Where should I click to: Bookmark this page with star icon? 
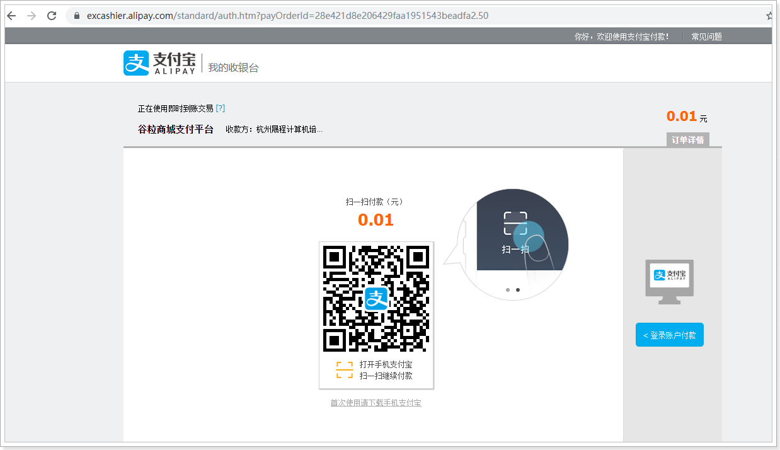(769, 16)
